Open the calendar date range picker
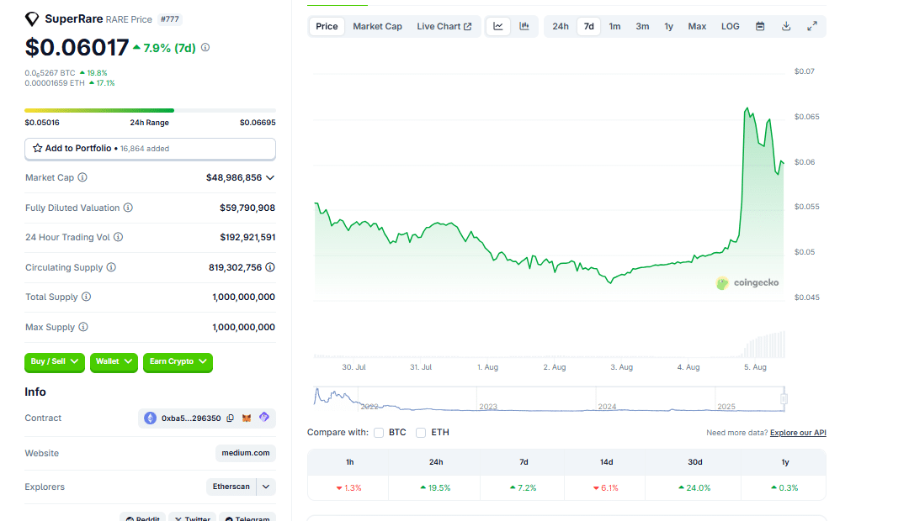Screen dimensions: 909x521 760,26
